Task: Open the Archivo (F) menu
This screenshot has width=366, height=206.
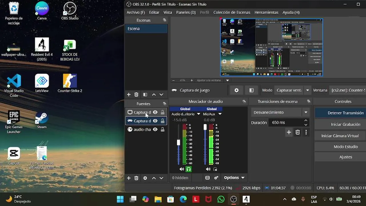Action: tap(136, 12)
